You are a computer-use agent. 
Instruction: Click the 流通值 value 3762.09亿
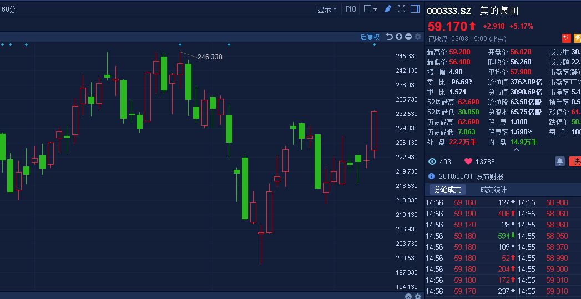526,82
